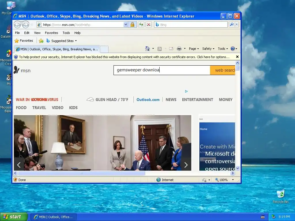
Task: Click the MSN taskbar button
Action: [53, 217]
